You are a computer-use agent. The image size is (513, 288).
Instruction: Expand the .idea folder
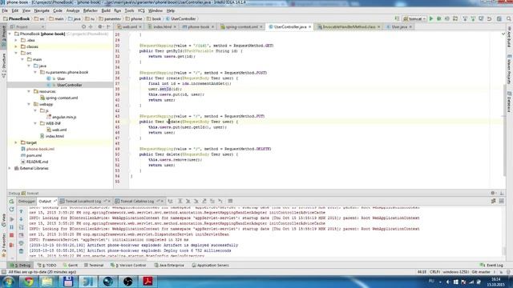16,40
